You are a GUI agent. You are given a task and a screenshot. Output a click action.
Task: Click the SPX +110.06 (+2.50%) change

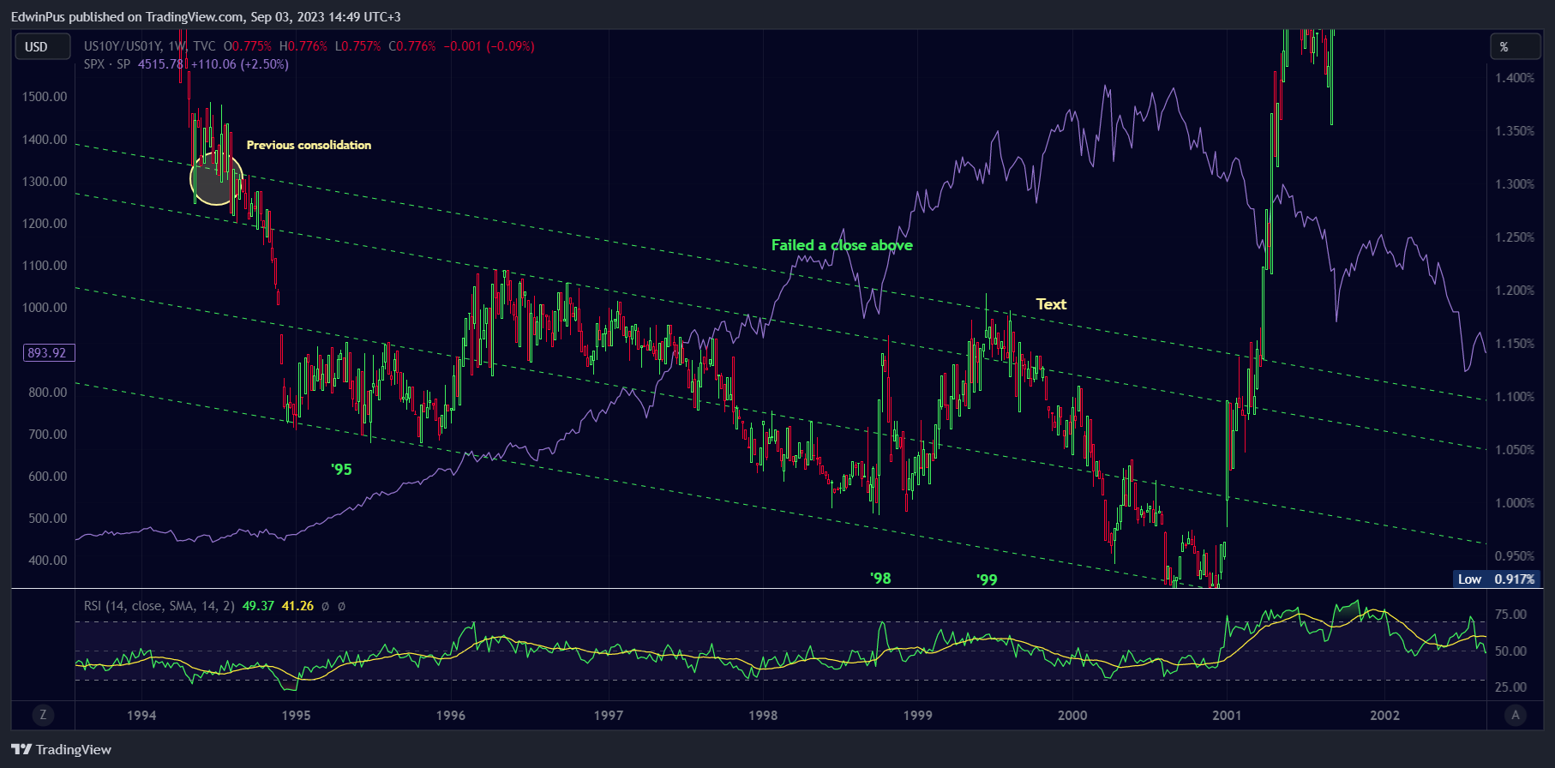tap(240, 64)
